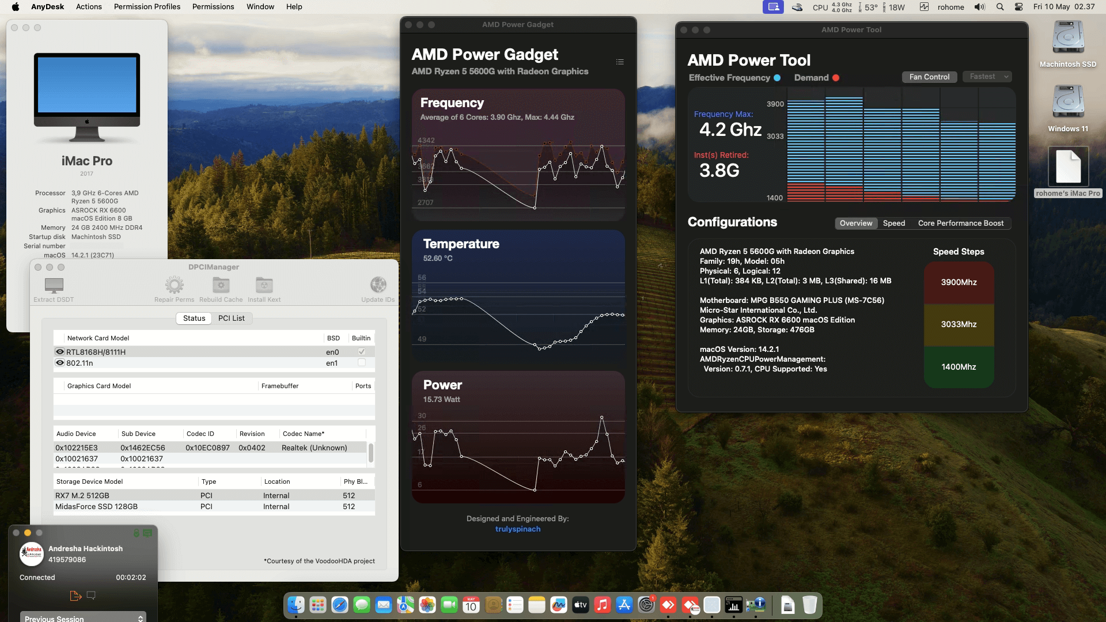Click Rebuild Cache icon in DPCIManager

221,285
